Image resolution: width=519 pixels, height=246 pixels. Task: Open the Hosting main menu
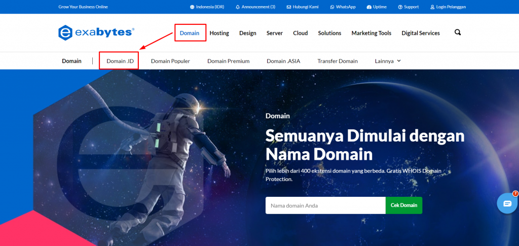(219, 33)
